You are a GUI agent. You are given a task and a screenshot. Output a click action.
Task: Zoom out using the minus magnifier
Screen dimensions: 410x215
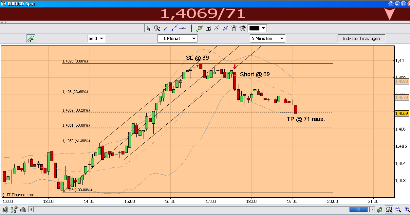tap(398, 209)
